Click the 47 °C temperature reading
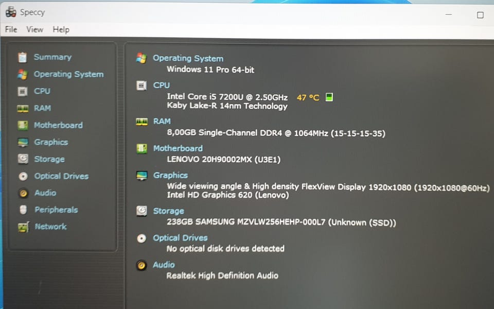The width and height of the screenshot is (494, 309). (308, 98)
